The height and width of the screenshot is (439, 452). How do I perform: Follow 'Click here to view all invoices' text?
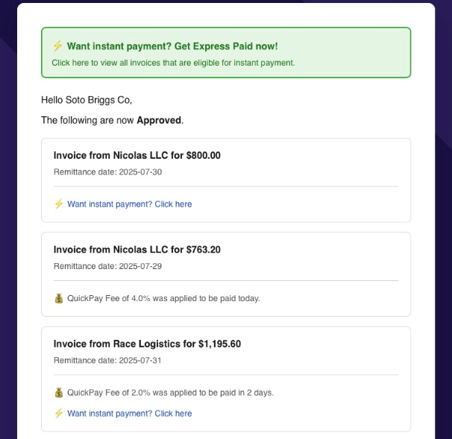(x=173, y=63)
